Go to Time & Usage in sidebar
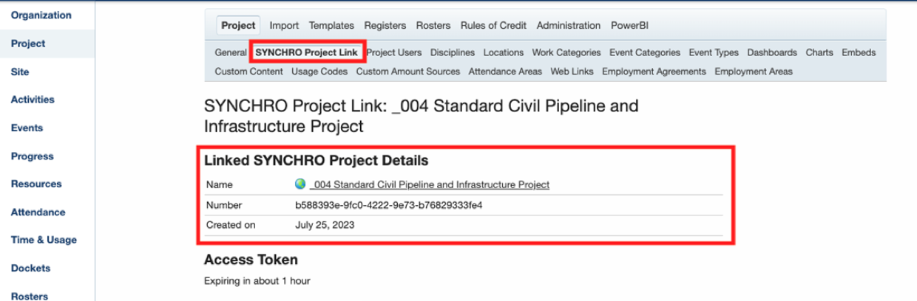917x301 pixels. pos(44,240)
